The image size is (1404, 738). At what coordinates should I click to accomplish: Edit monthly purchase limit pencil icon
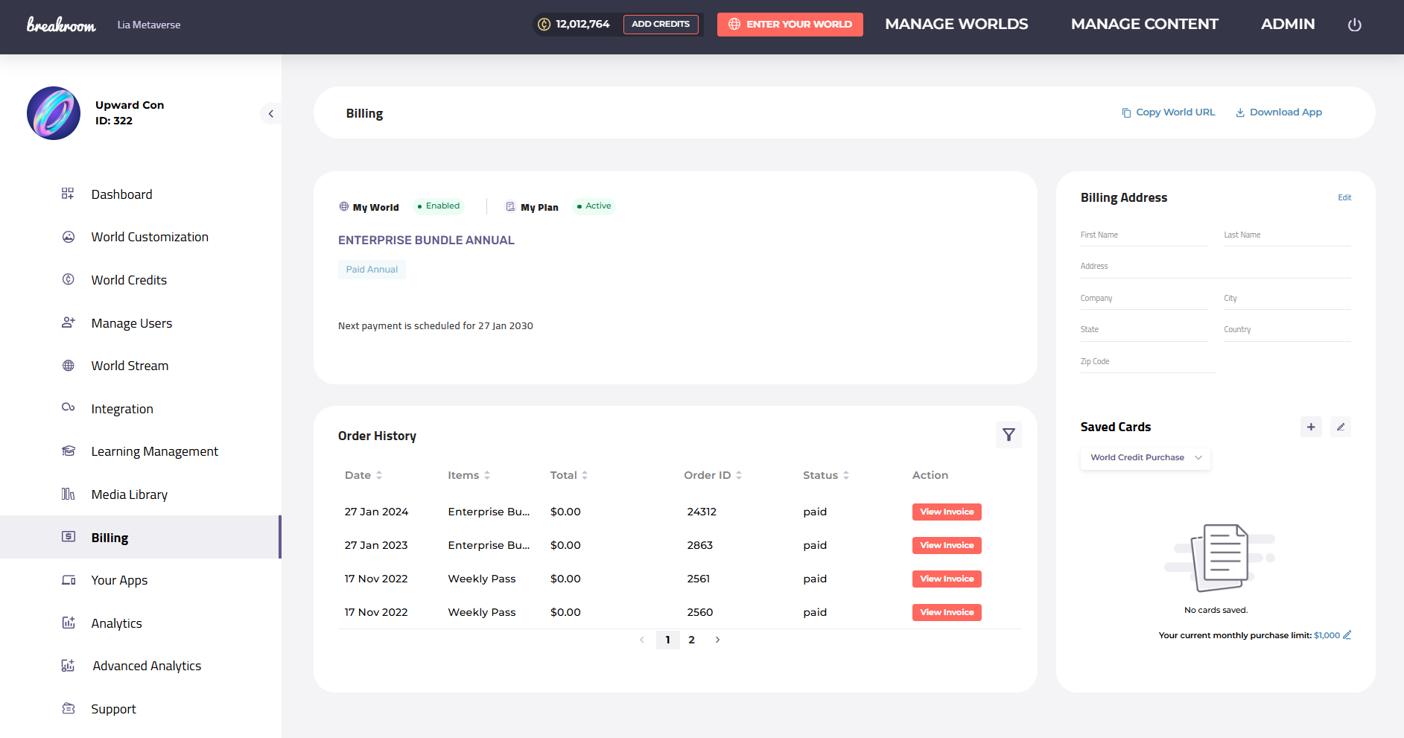point(1347,635)
